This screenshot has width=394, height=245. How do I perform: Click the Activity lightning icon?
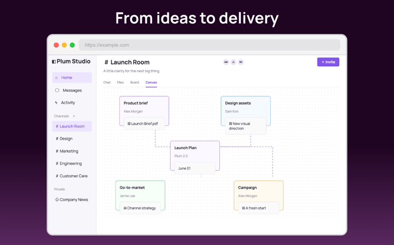pyautogui.click(x=56, y=102)
